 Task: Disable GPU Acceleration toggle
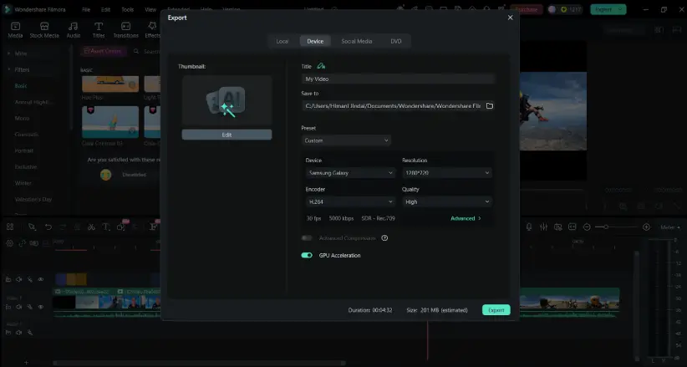(x=307, y=255)
